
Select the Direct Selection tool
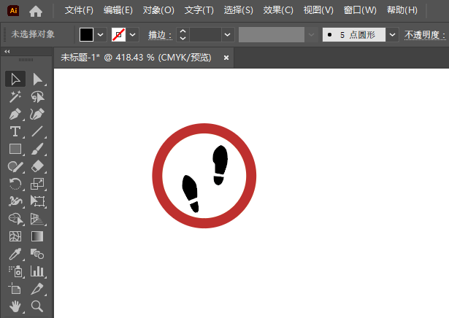point(37,79)
